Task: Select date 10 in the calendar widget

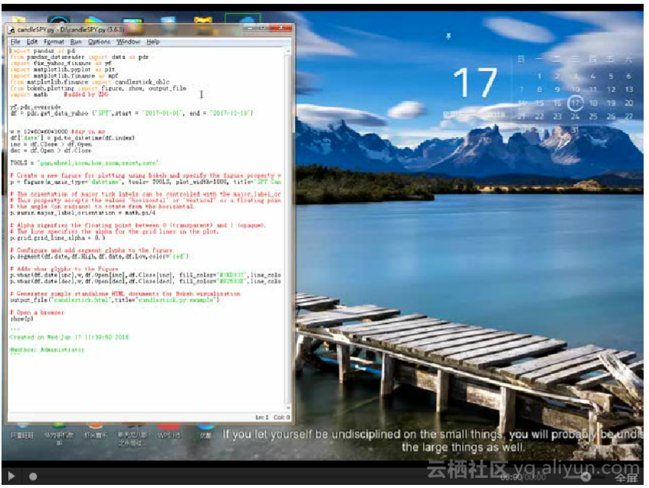Action: pos(575,90)
